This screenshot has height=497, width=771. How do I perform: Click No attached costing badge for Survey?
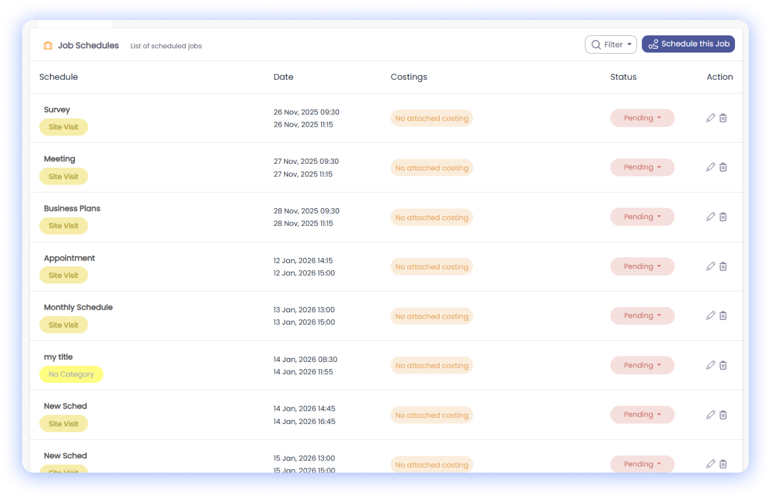431,118
